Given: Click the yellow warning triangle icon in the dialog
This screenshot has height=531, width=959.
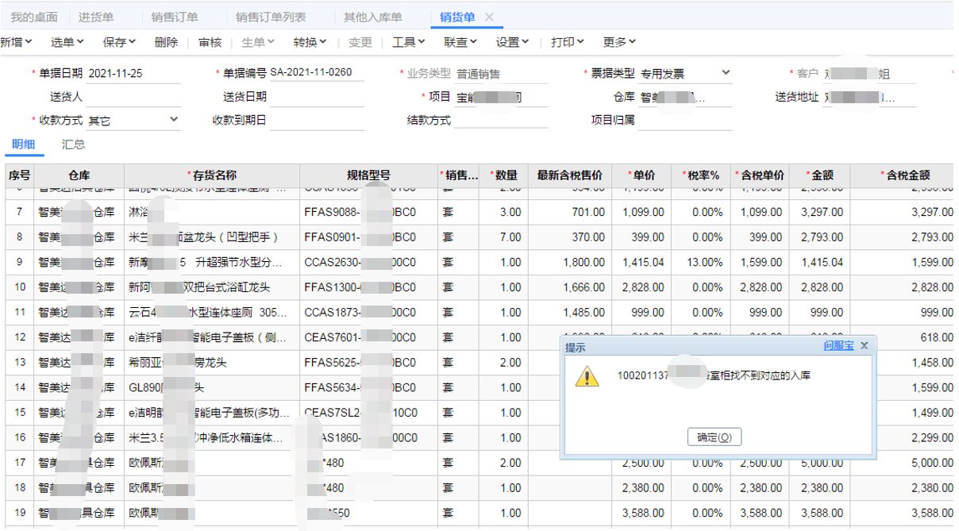Looking at the screenshot, I should coord(587,376).
